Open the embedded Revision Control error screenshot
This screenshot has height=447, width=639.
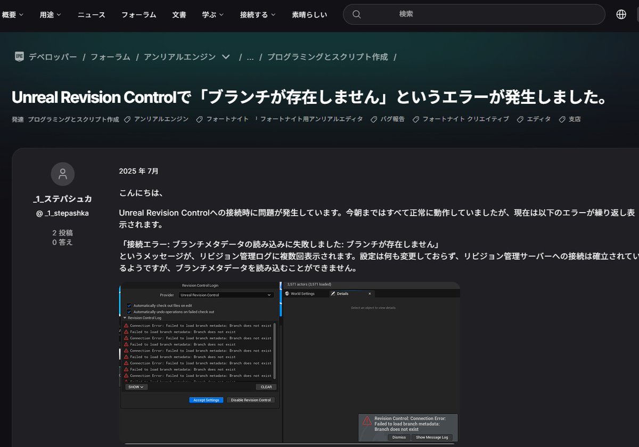tap(290, 362)
